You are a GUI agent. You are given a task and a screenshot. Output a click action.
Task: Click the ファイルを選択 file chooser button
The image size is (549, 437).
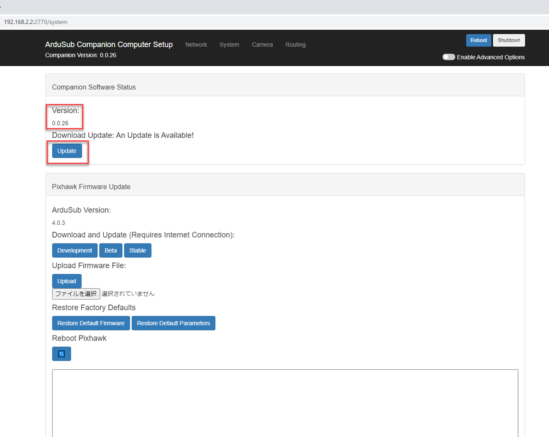coord(76,294)
